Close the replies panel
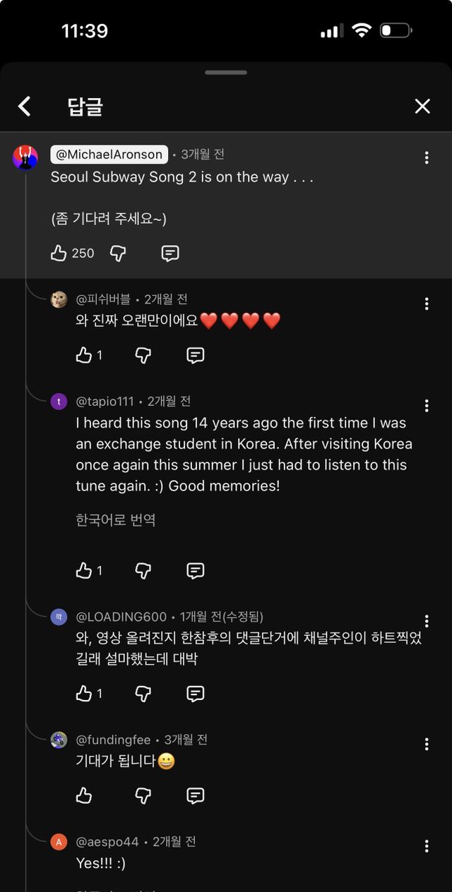This screenshot has width=452, height=892. tap(422, 107)
